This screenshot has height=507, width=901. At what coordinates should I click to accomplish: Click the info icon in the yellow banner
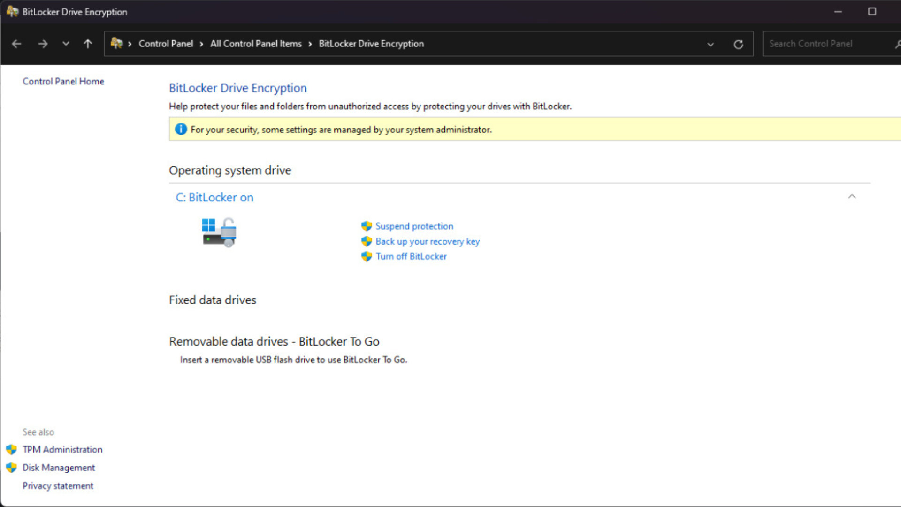pyautogui.click(x=181, y=129)
